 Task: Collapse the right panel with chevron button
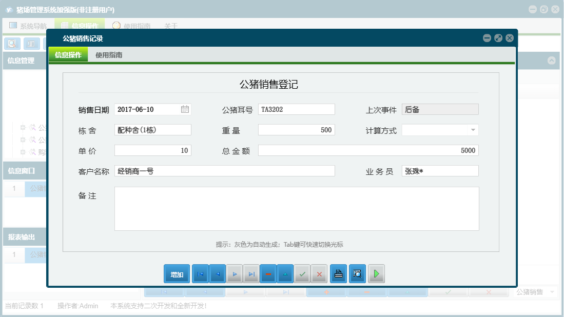coord(552,61)
